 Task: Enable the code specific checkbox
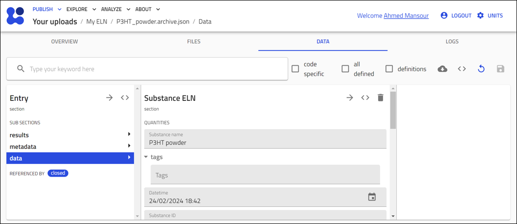coord(295,69)
